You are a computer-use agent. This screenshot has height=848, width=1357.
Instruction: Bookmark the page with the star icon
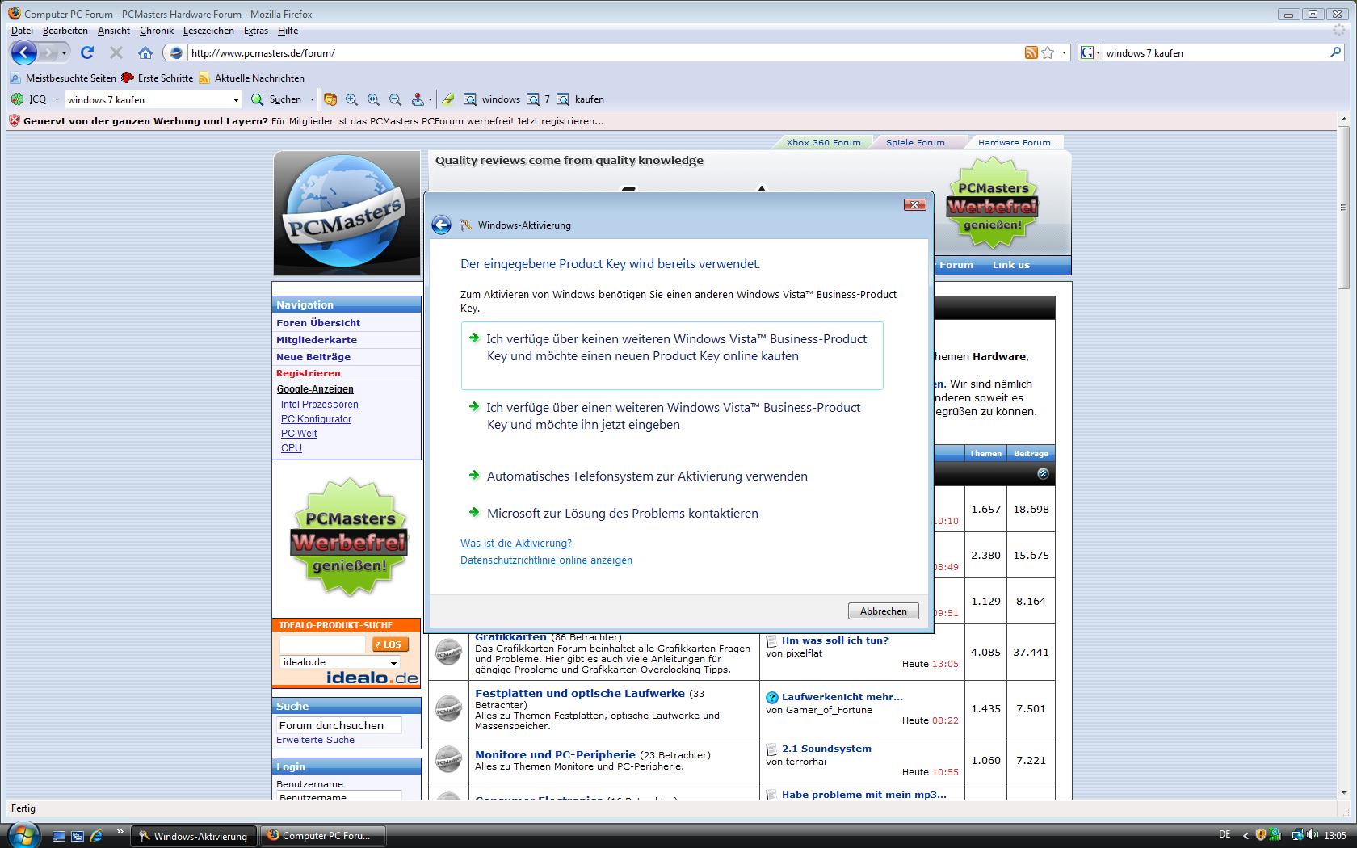1048,52
